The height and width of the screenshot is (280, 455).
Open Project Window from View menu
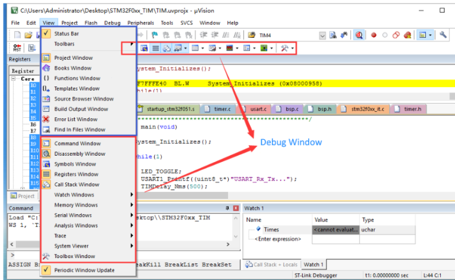[73, 58]
